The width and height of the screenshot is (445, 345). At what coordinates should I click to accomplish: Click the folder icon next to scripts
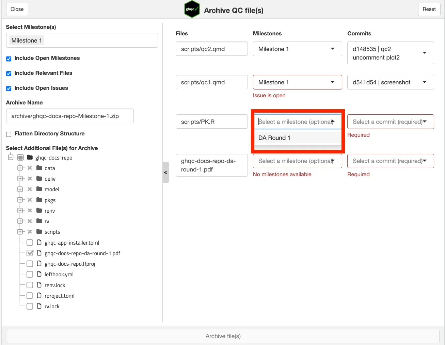[39, 232]
